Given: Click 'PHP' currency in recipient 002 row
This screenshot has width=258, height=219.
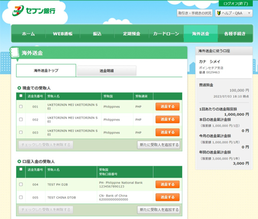Looking at the screenshot, I should (138, 120).
